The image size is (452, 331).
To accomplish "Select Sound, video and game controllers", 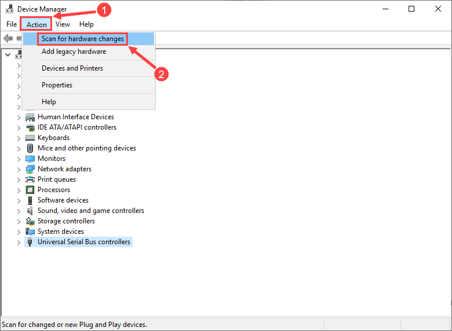I will pos(91,211).
